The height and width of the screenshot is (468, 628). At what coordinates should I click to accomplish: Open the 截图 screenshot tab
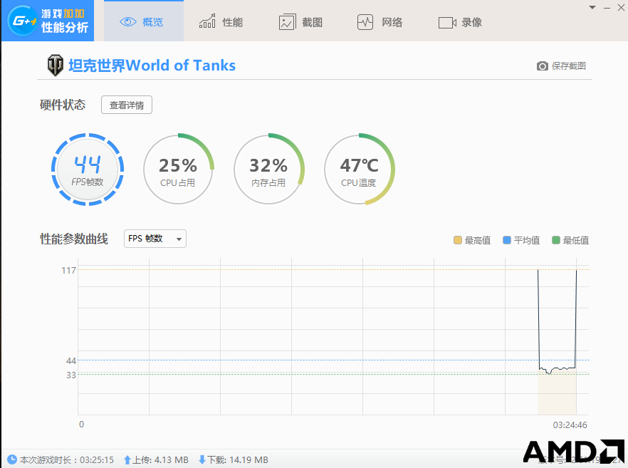(300, 22)
